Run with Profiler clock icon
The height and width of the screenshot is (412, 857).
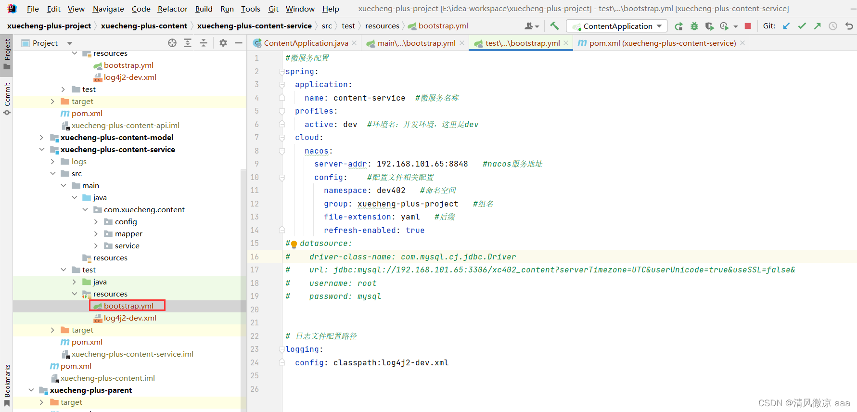tap(724, 26)
